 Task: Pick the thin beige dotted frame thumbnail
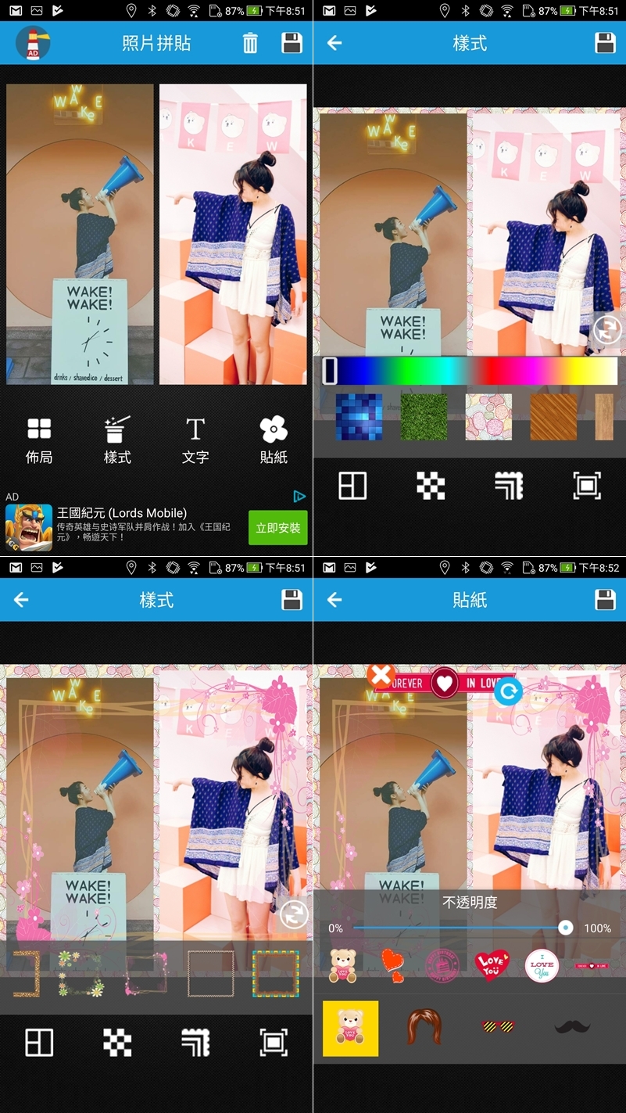click(211, 974)
